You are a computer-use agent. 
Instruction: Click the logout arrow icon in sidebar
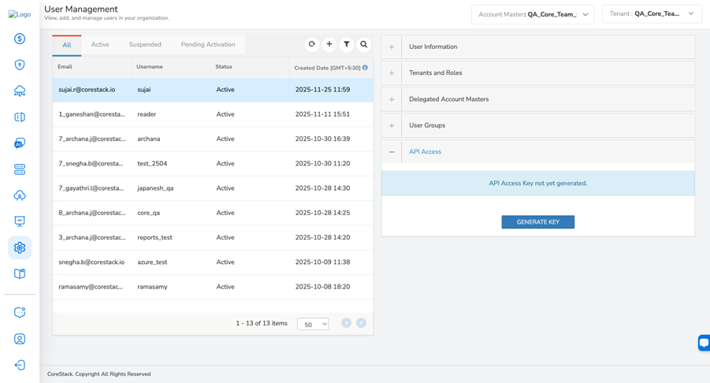click(x=20, y=365)
